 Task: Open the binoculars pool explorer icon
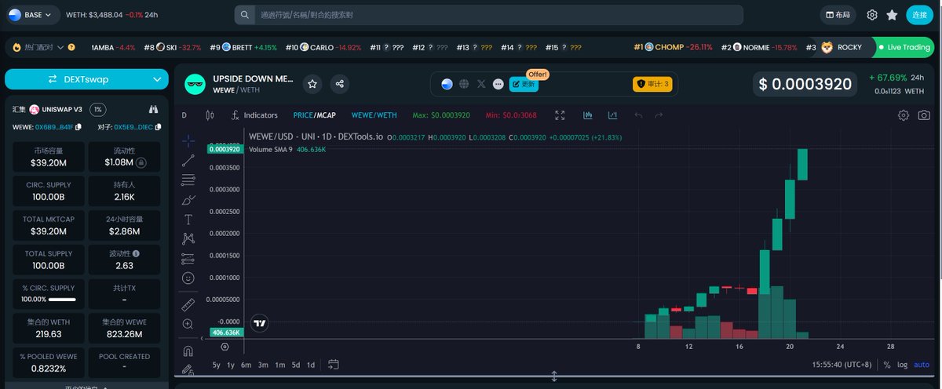[x=154, y=110]
